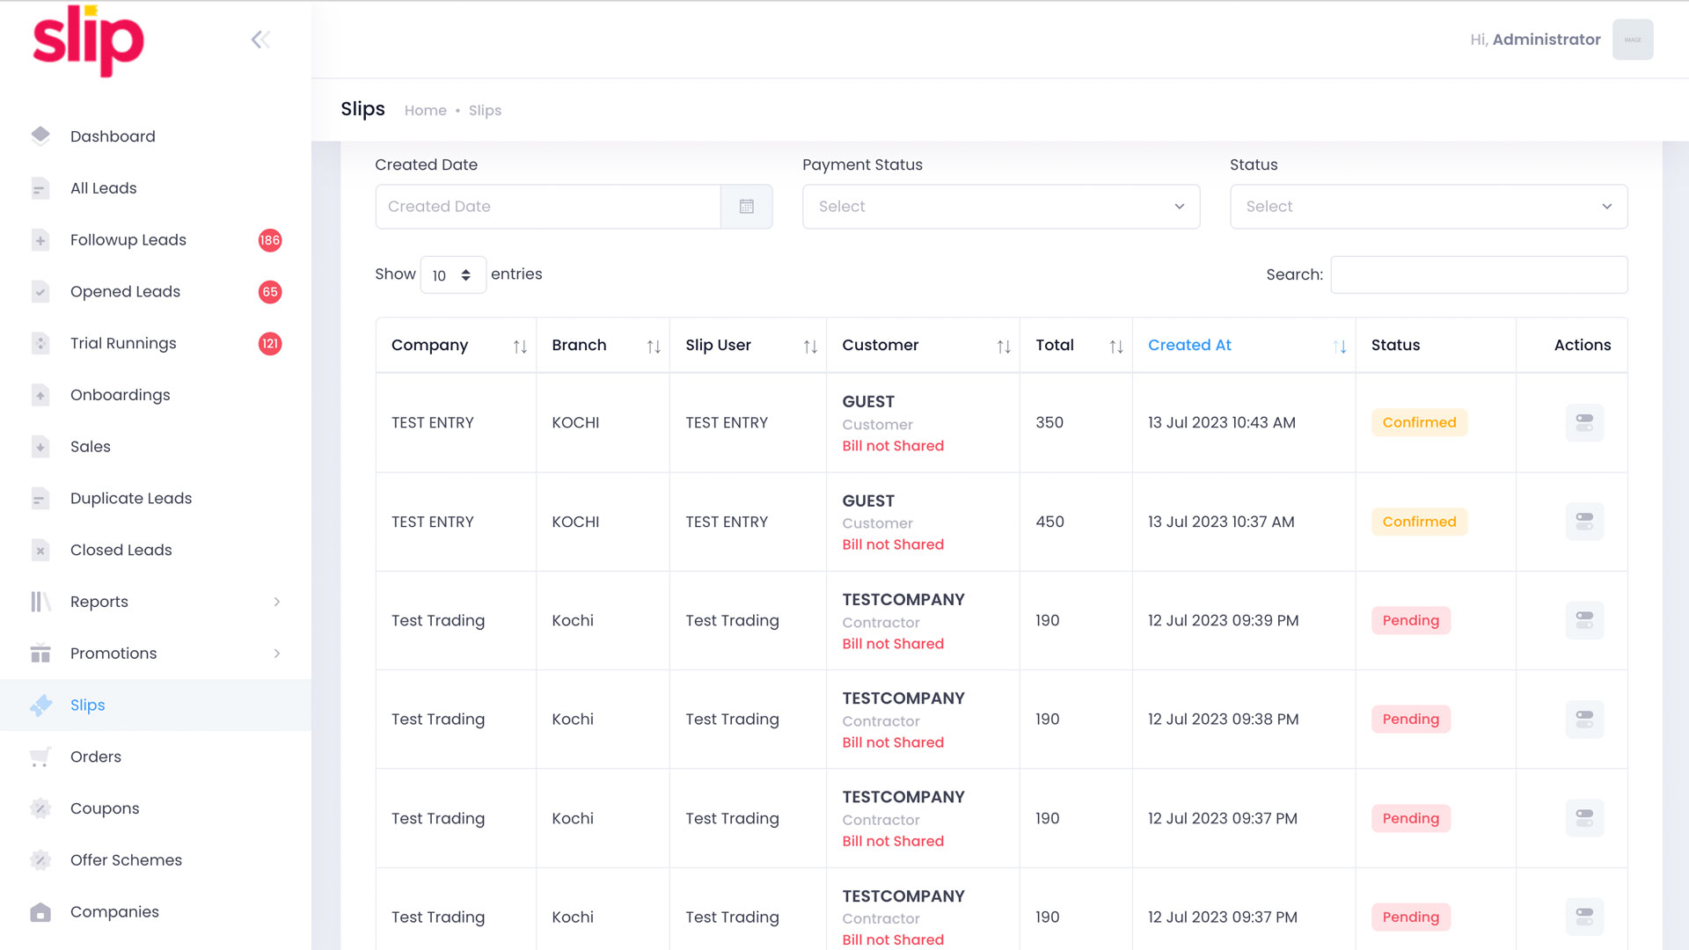This screenshot has width=1689, height=950.
Task: Click the All Leads document icon
Action: pyautogui.click(x=40, y=188)
